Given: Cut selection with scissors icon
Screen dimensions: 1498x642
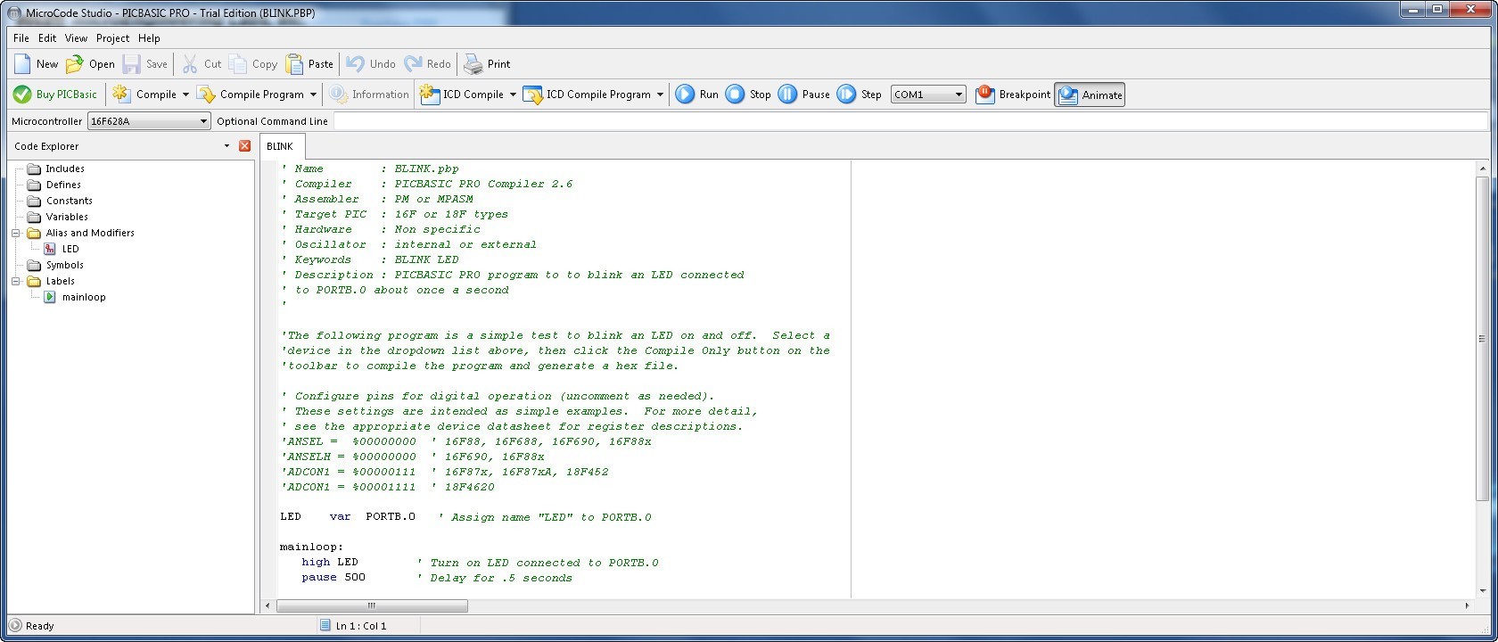Looking at the screenshot, I should tap(190, 64).
